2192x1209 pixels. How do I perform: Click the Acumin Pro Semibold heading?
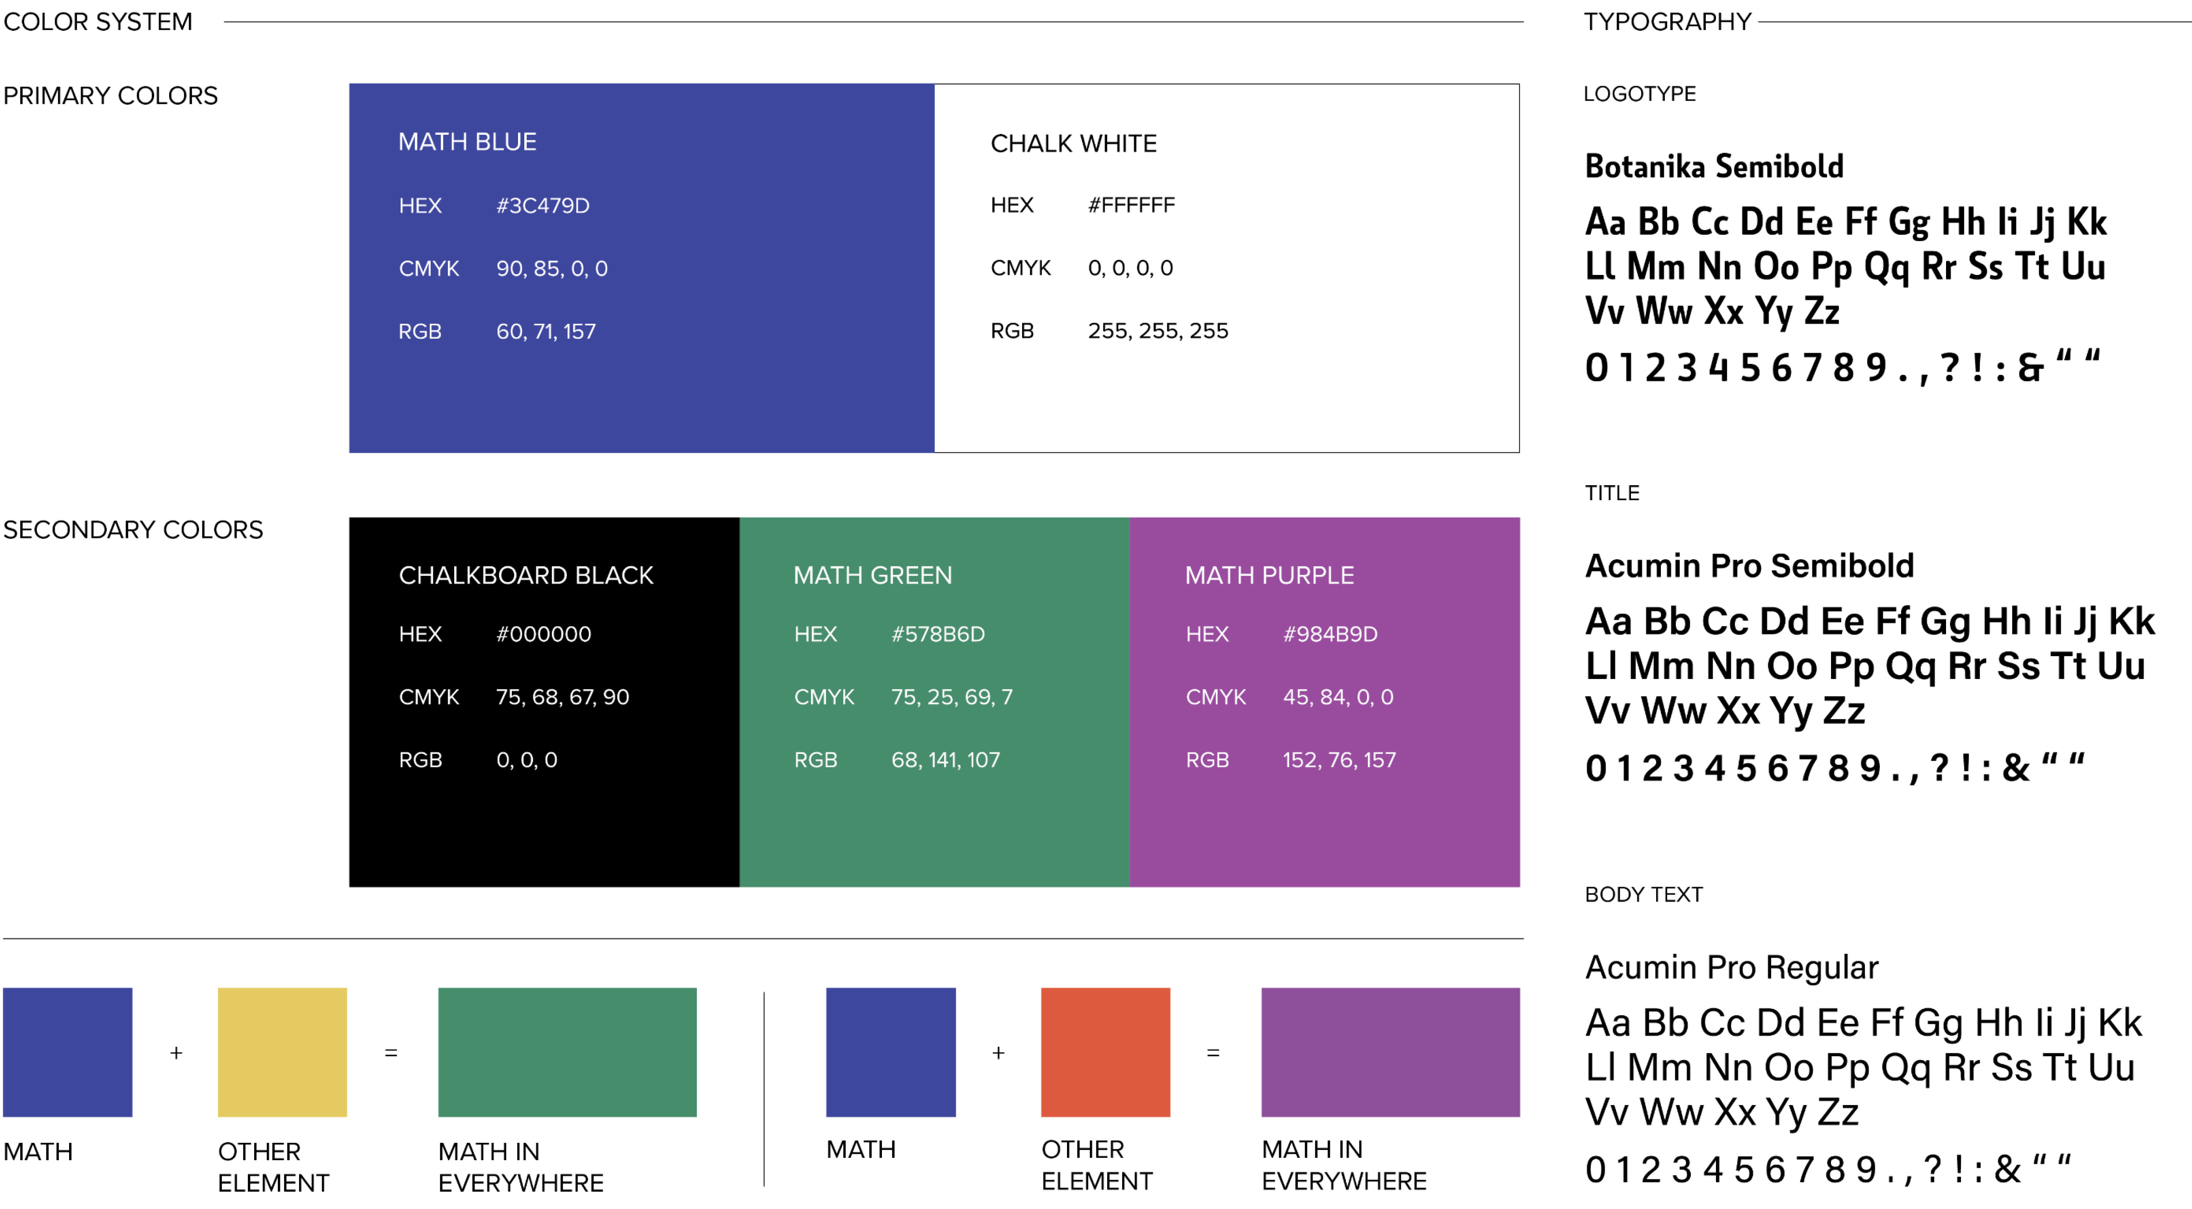(1749, 566)
